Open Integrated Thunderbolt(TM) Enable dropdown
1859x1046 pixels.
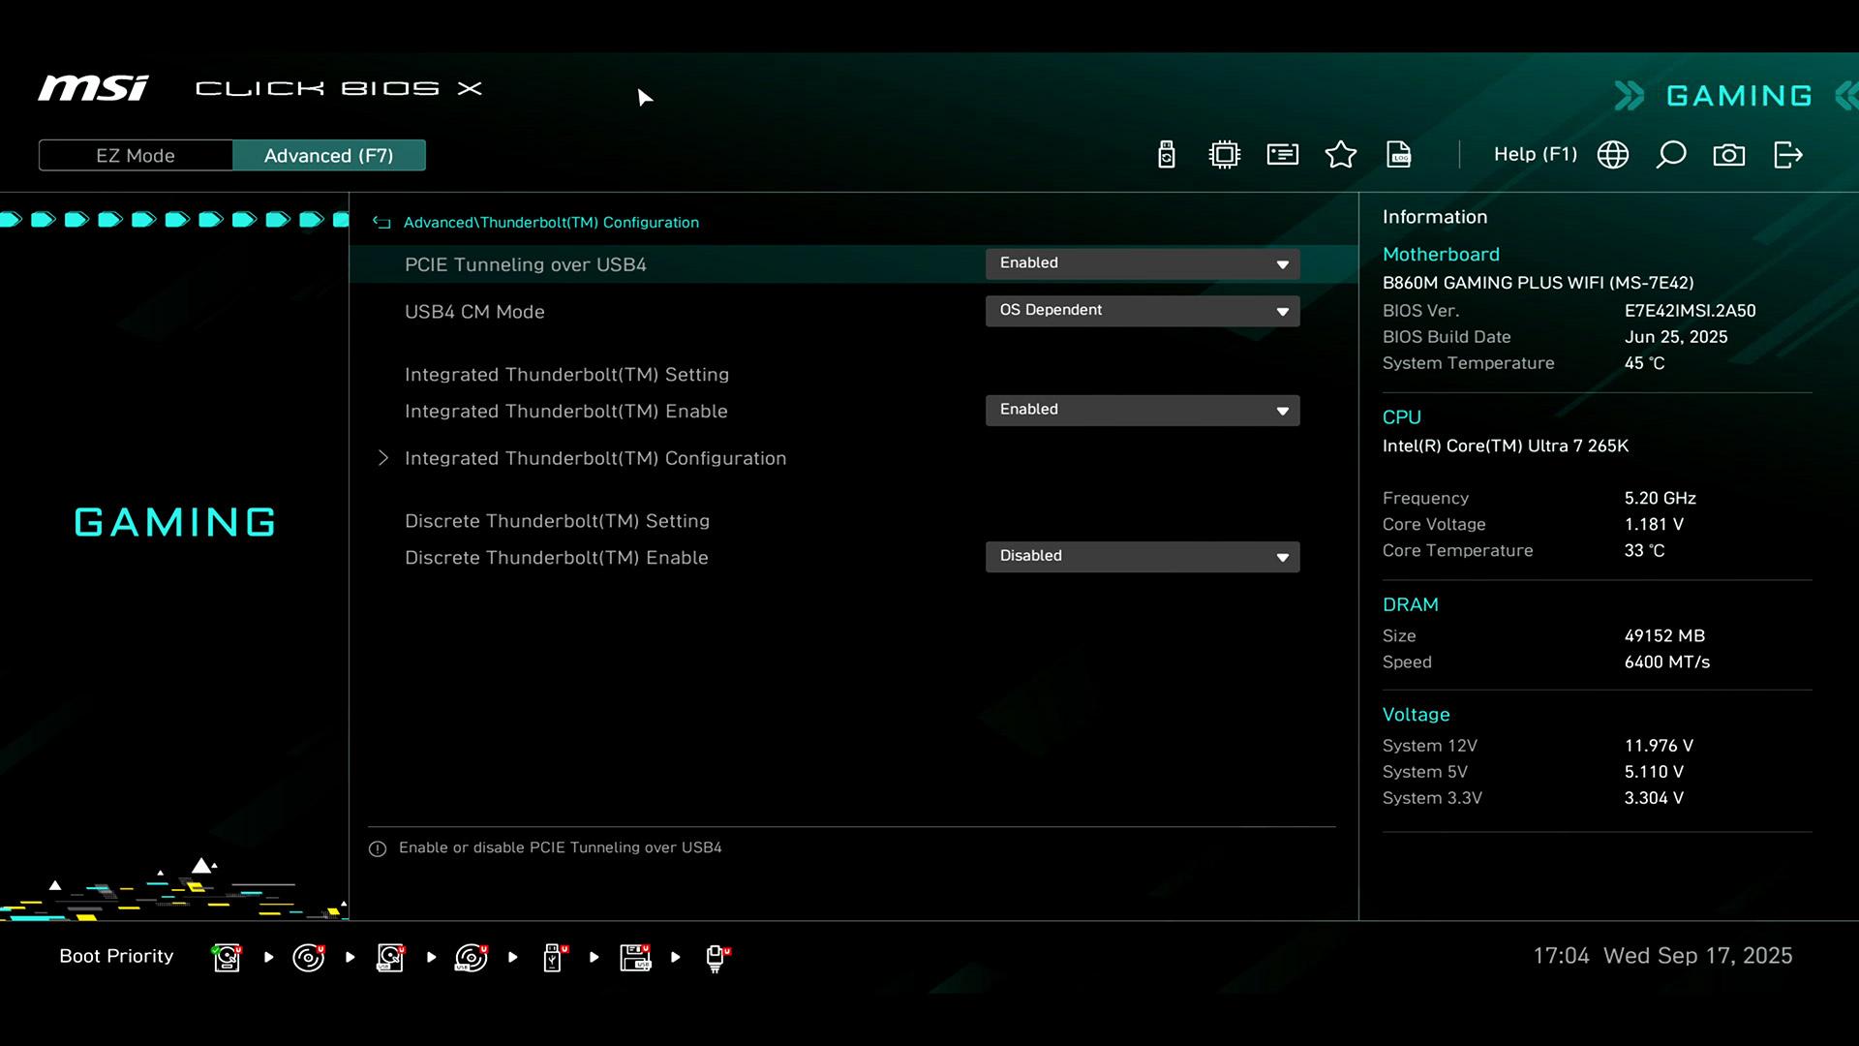coord(1143,410)
